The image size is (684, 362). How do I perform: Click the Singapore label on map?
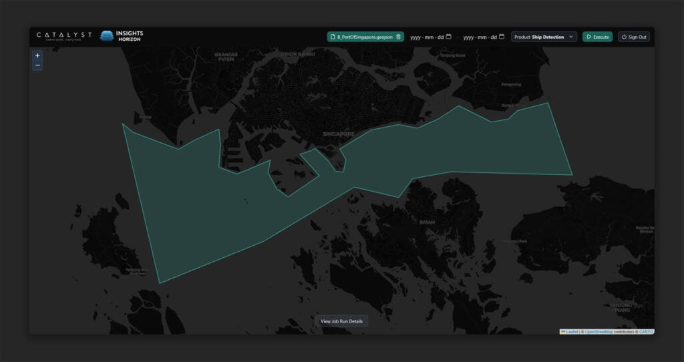tap(339, 134)
